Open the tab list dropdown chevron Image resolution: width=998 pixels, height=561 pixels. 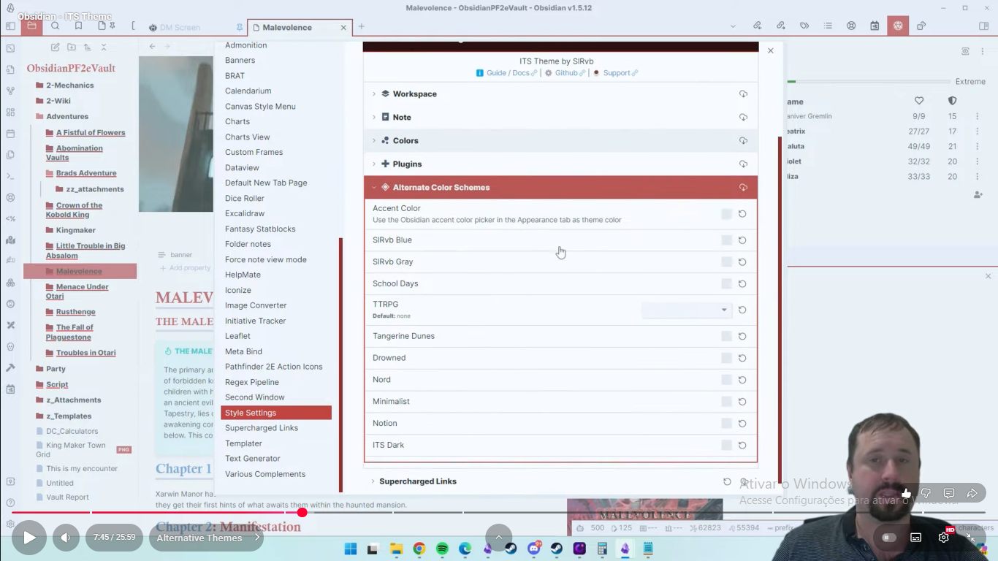pos(733,26)
